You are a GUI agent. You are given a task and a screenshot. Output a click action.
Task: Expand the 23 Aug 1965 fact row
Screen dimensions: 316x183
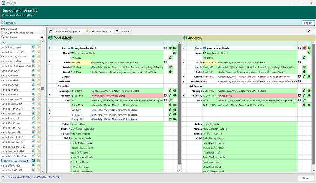tap(50, 119)
